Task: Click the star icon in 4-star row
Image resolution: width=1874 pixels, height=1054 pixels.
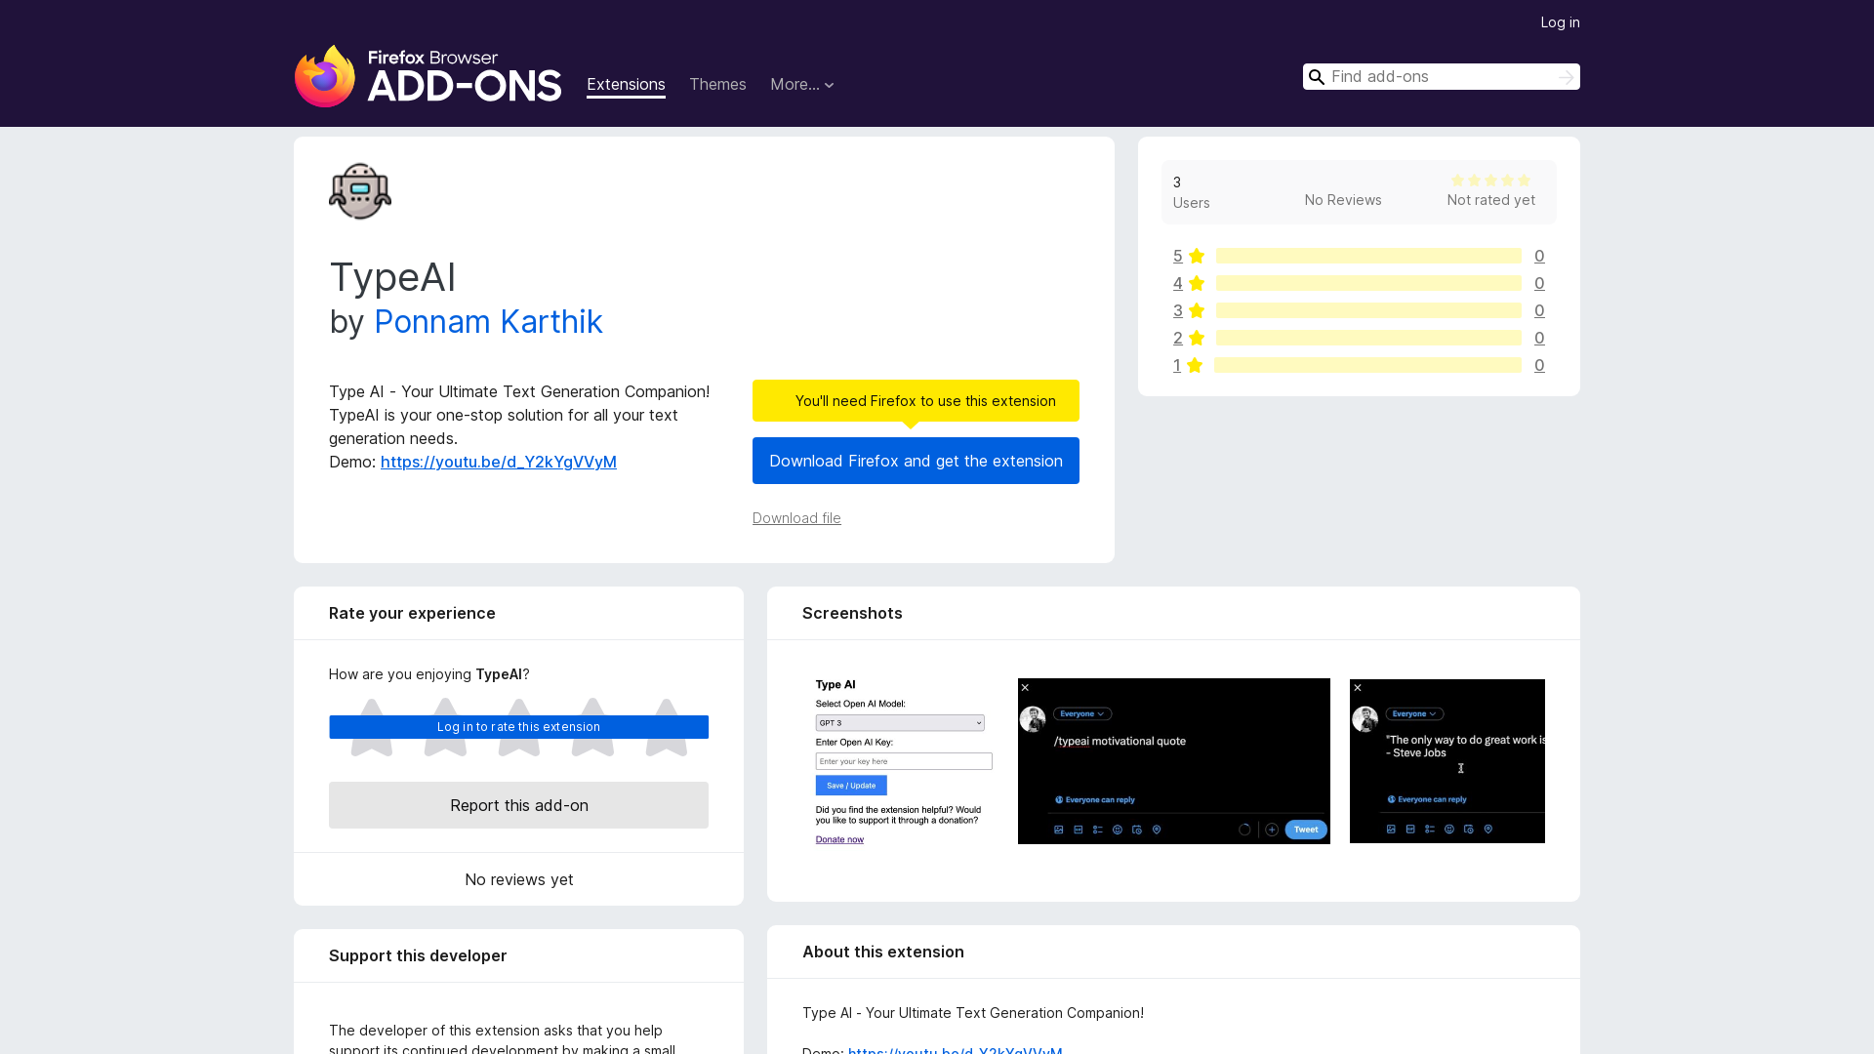Action: [1197, 283]
